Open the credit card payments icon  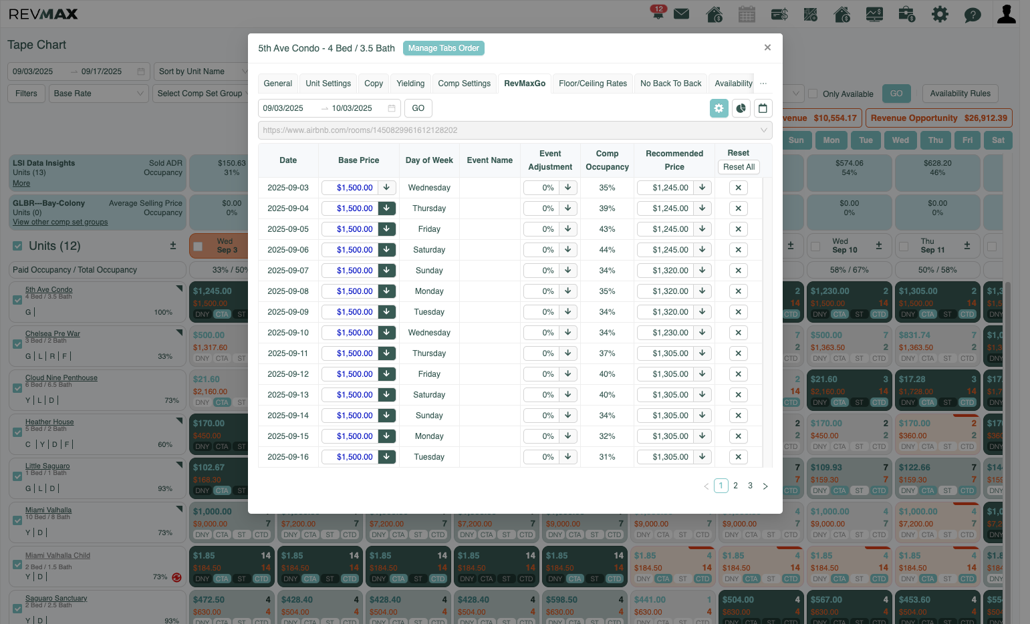click(779, 14)
